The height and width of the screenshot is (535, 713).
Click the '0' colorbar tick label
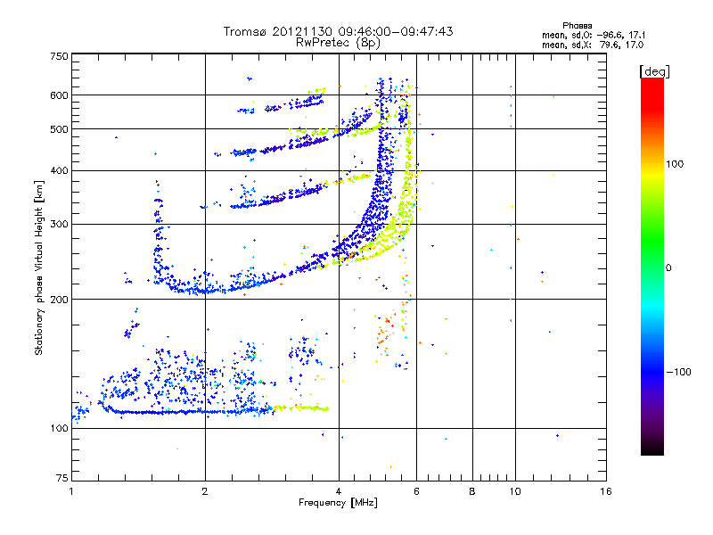pyautogui.click(x=668, y=268)
